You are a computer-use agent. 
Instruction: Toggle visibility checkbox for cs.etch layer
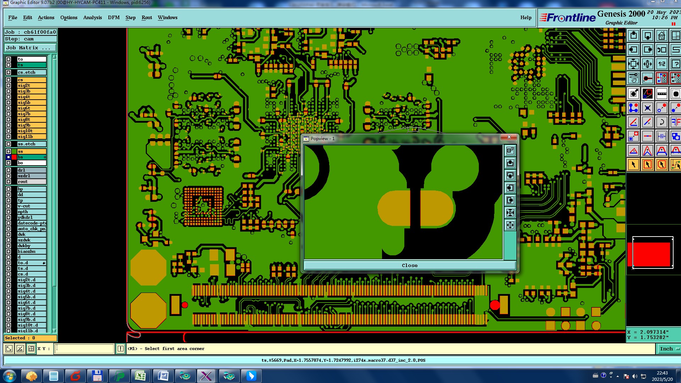pos(9,72)
